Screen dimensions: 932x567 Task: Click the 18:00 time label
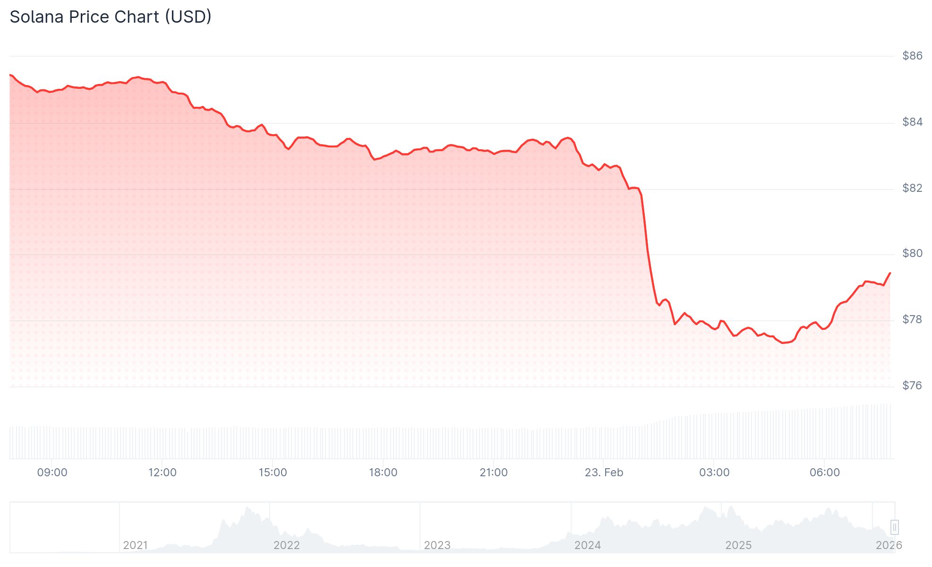(383, 472)
